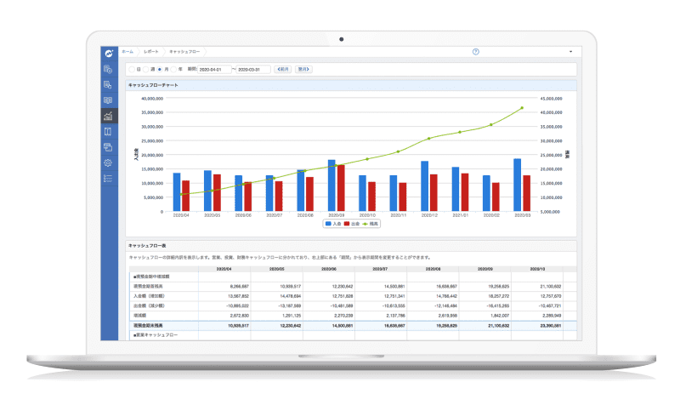
Task: Open the list icon at the sidebar bottom
Action: click(108, 179)
